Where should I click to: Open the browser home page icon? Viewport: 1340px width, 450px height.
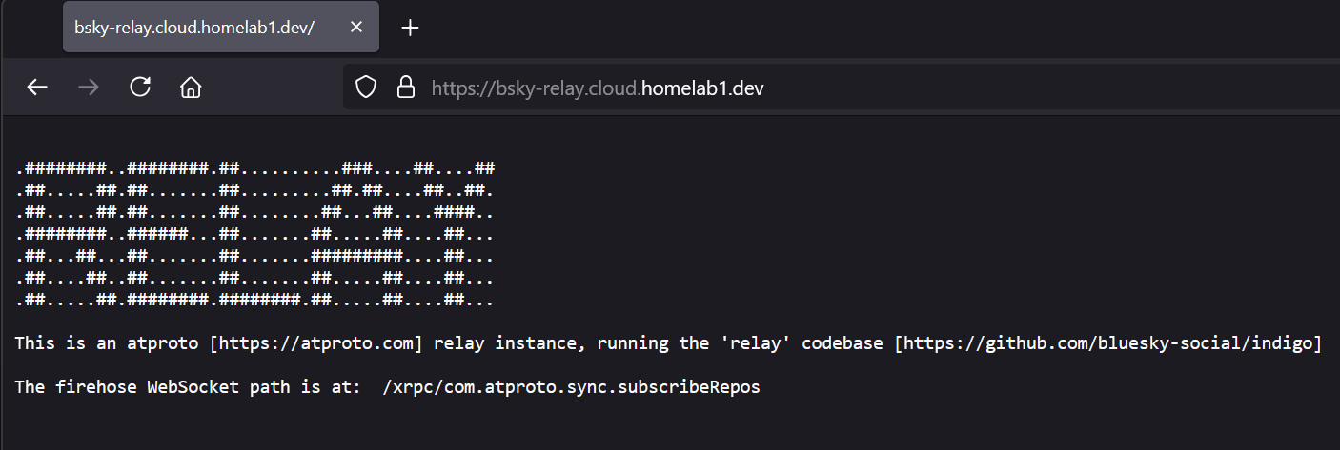191,88
